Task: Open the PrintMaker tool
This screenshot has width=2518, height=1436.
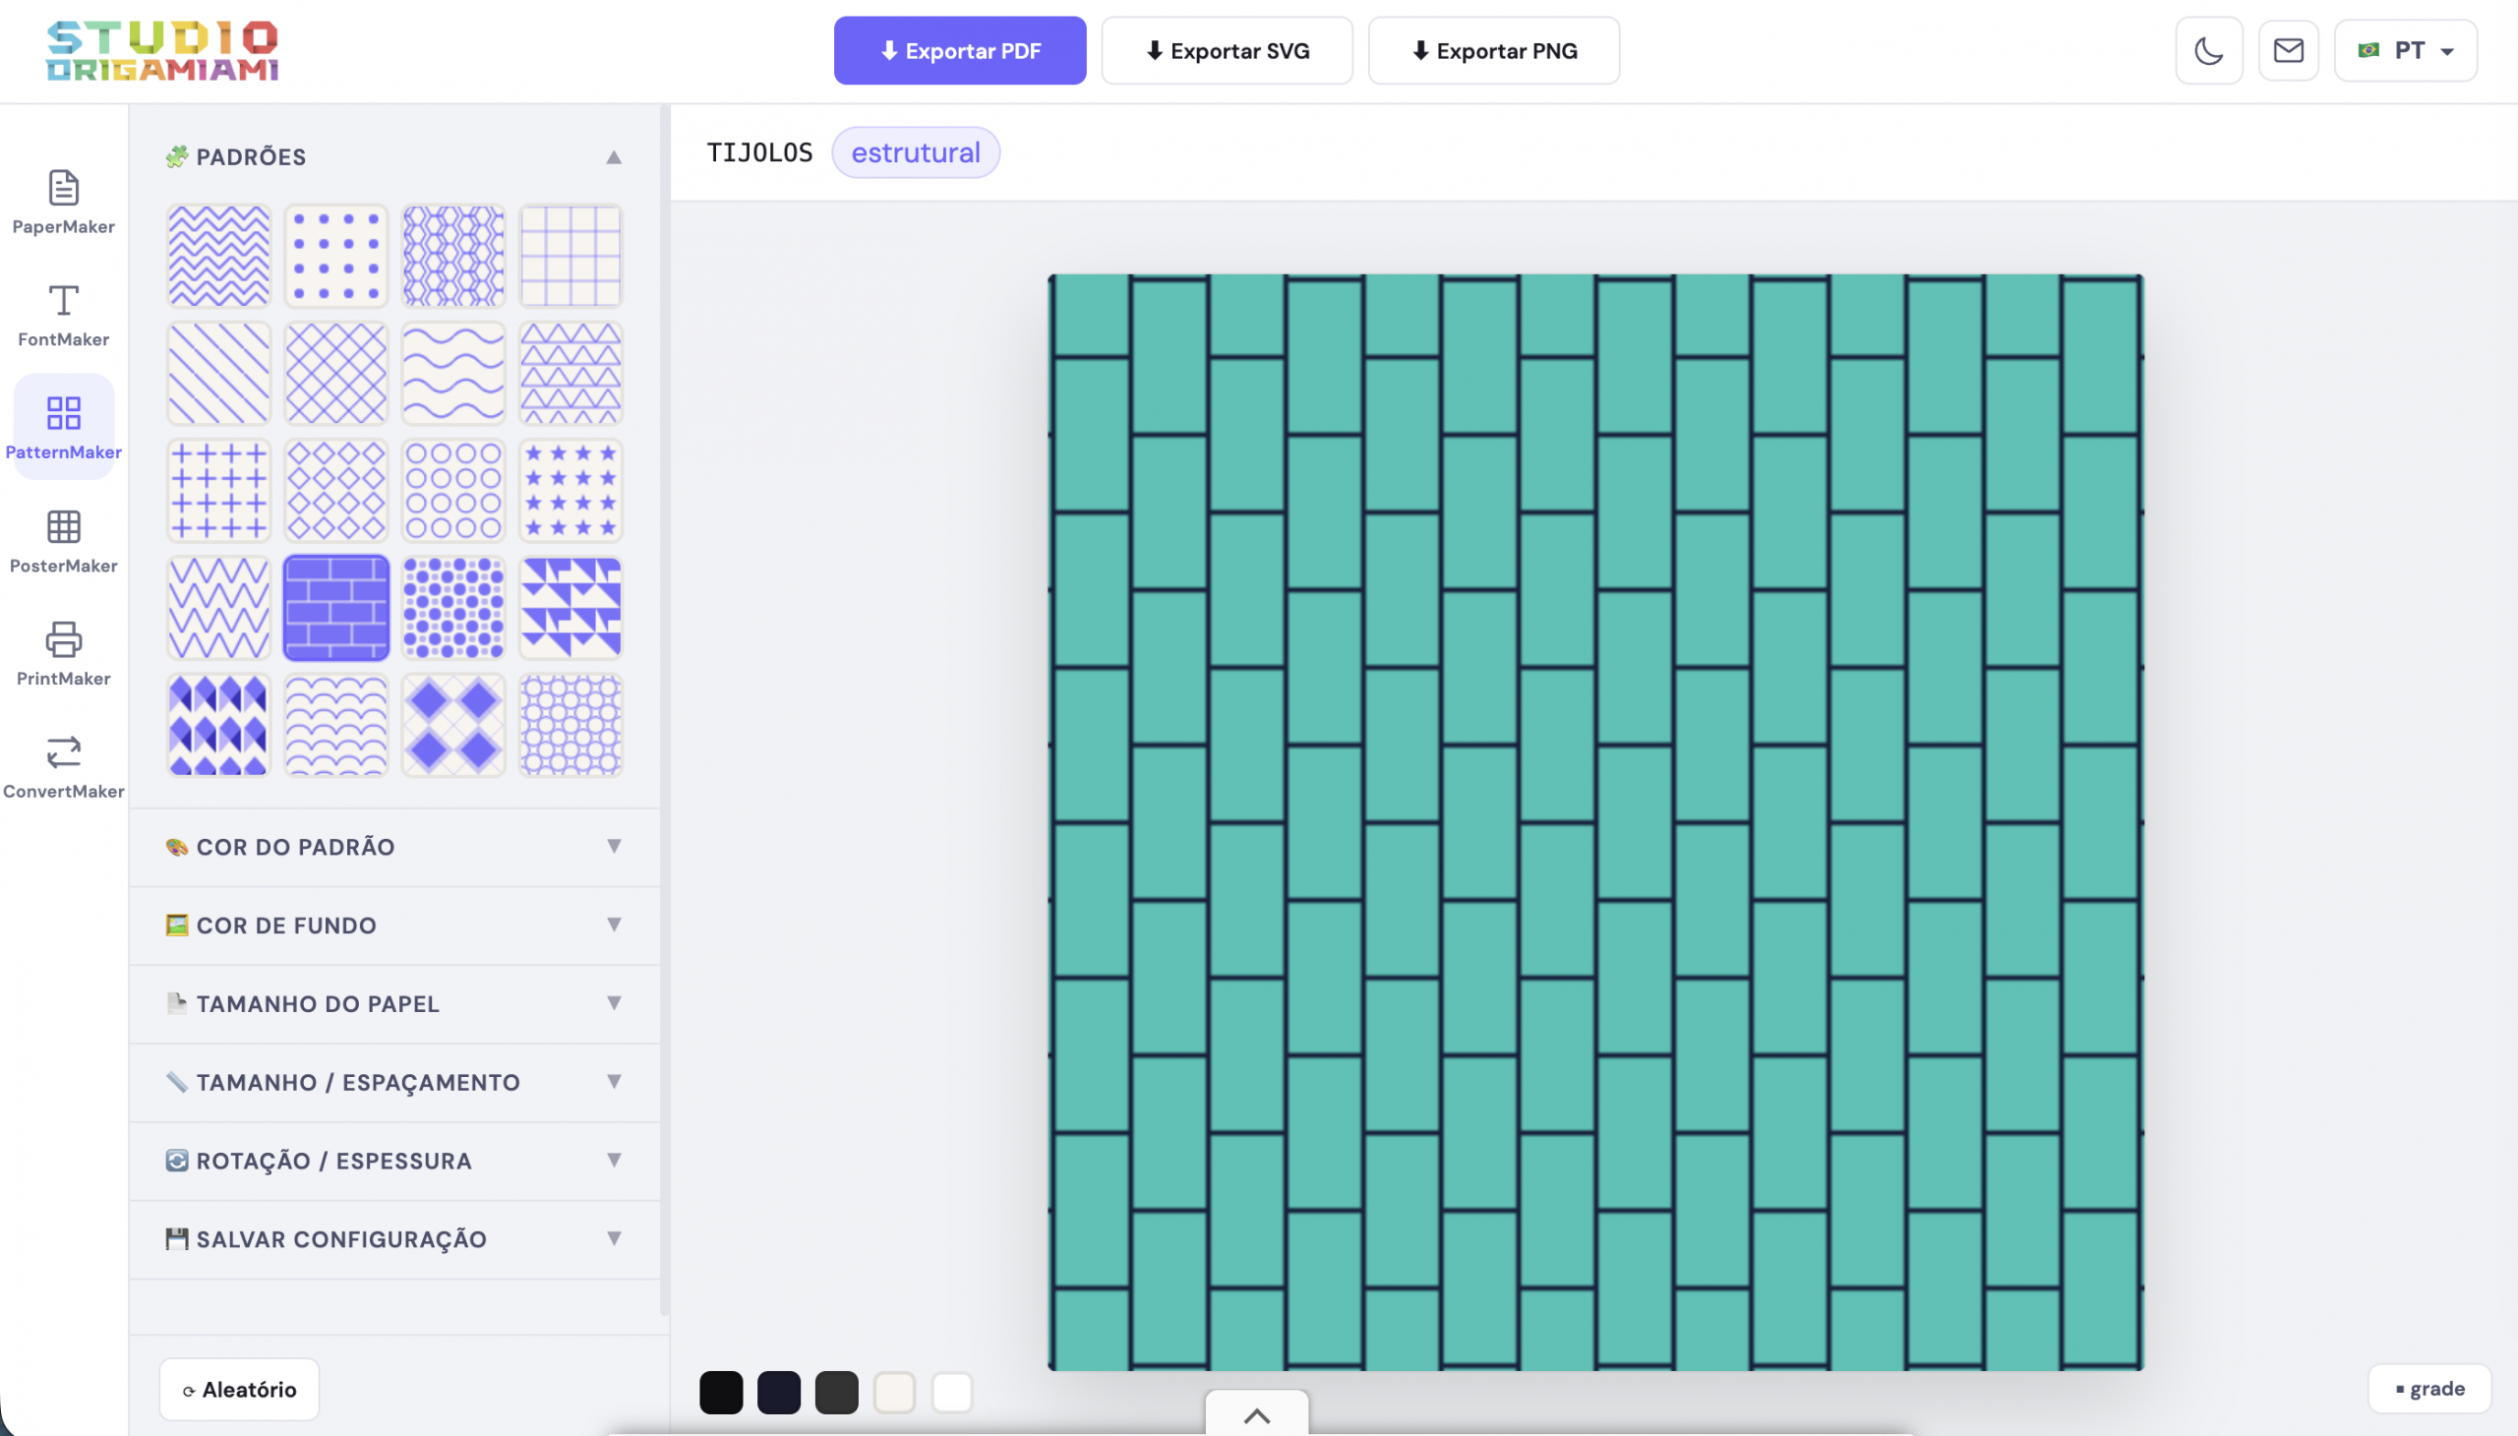Action: (x=63, y=653)
